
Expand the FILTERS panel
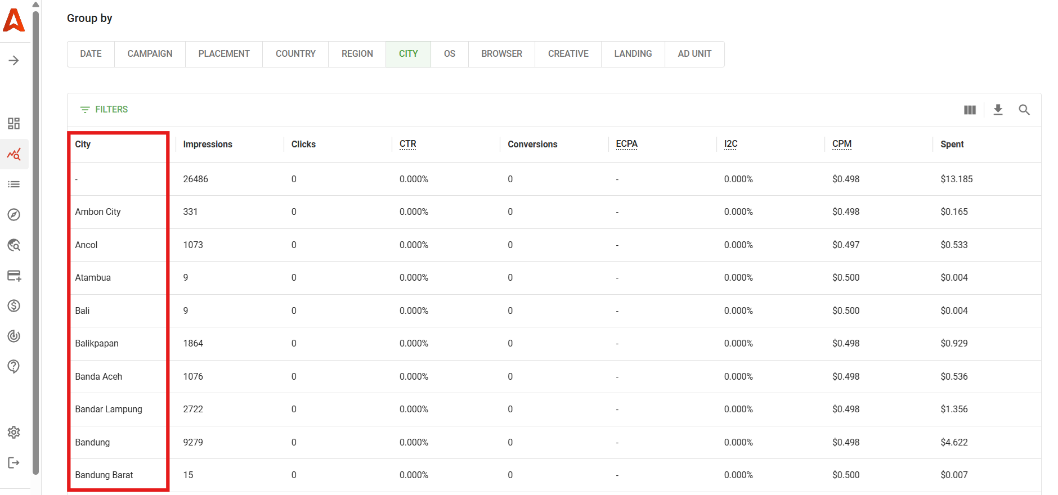coord(104,110)
